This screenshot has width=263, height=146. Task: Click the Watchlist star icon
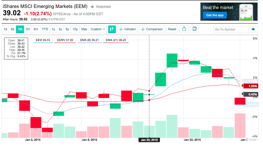(92, 7)
